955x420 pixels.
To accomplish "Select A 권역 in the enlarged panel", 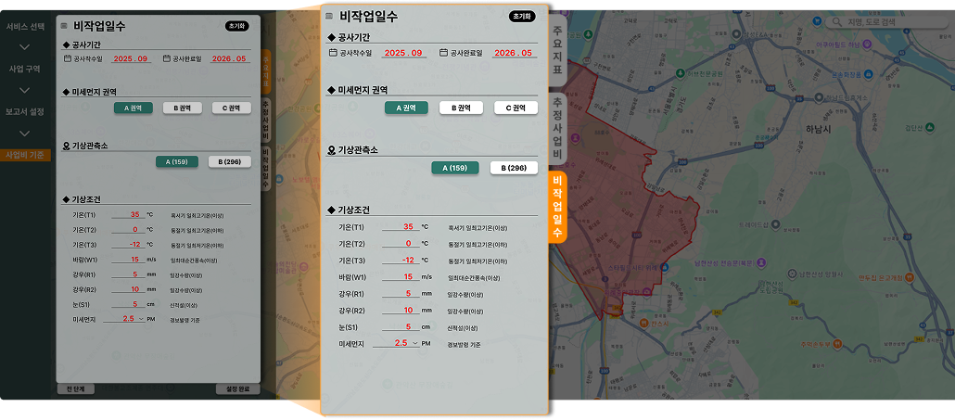I will (406, 108).
